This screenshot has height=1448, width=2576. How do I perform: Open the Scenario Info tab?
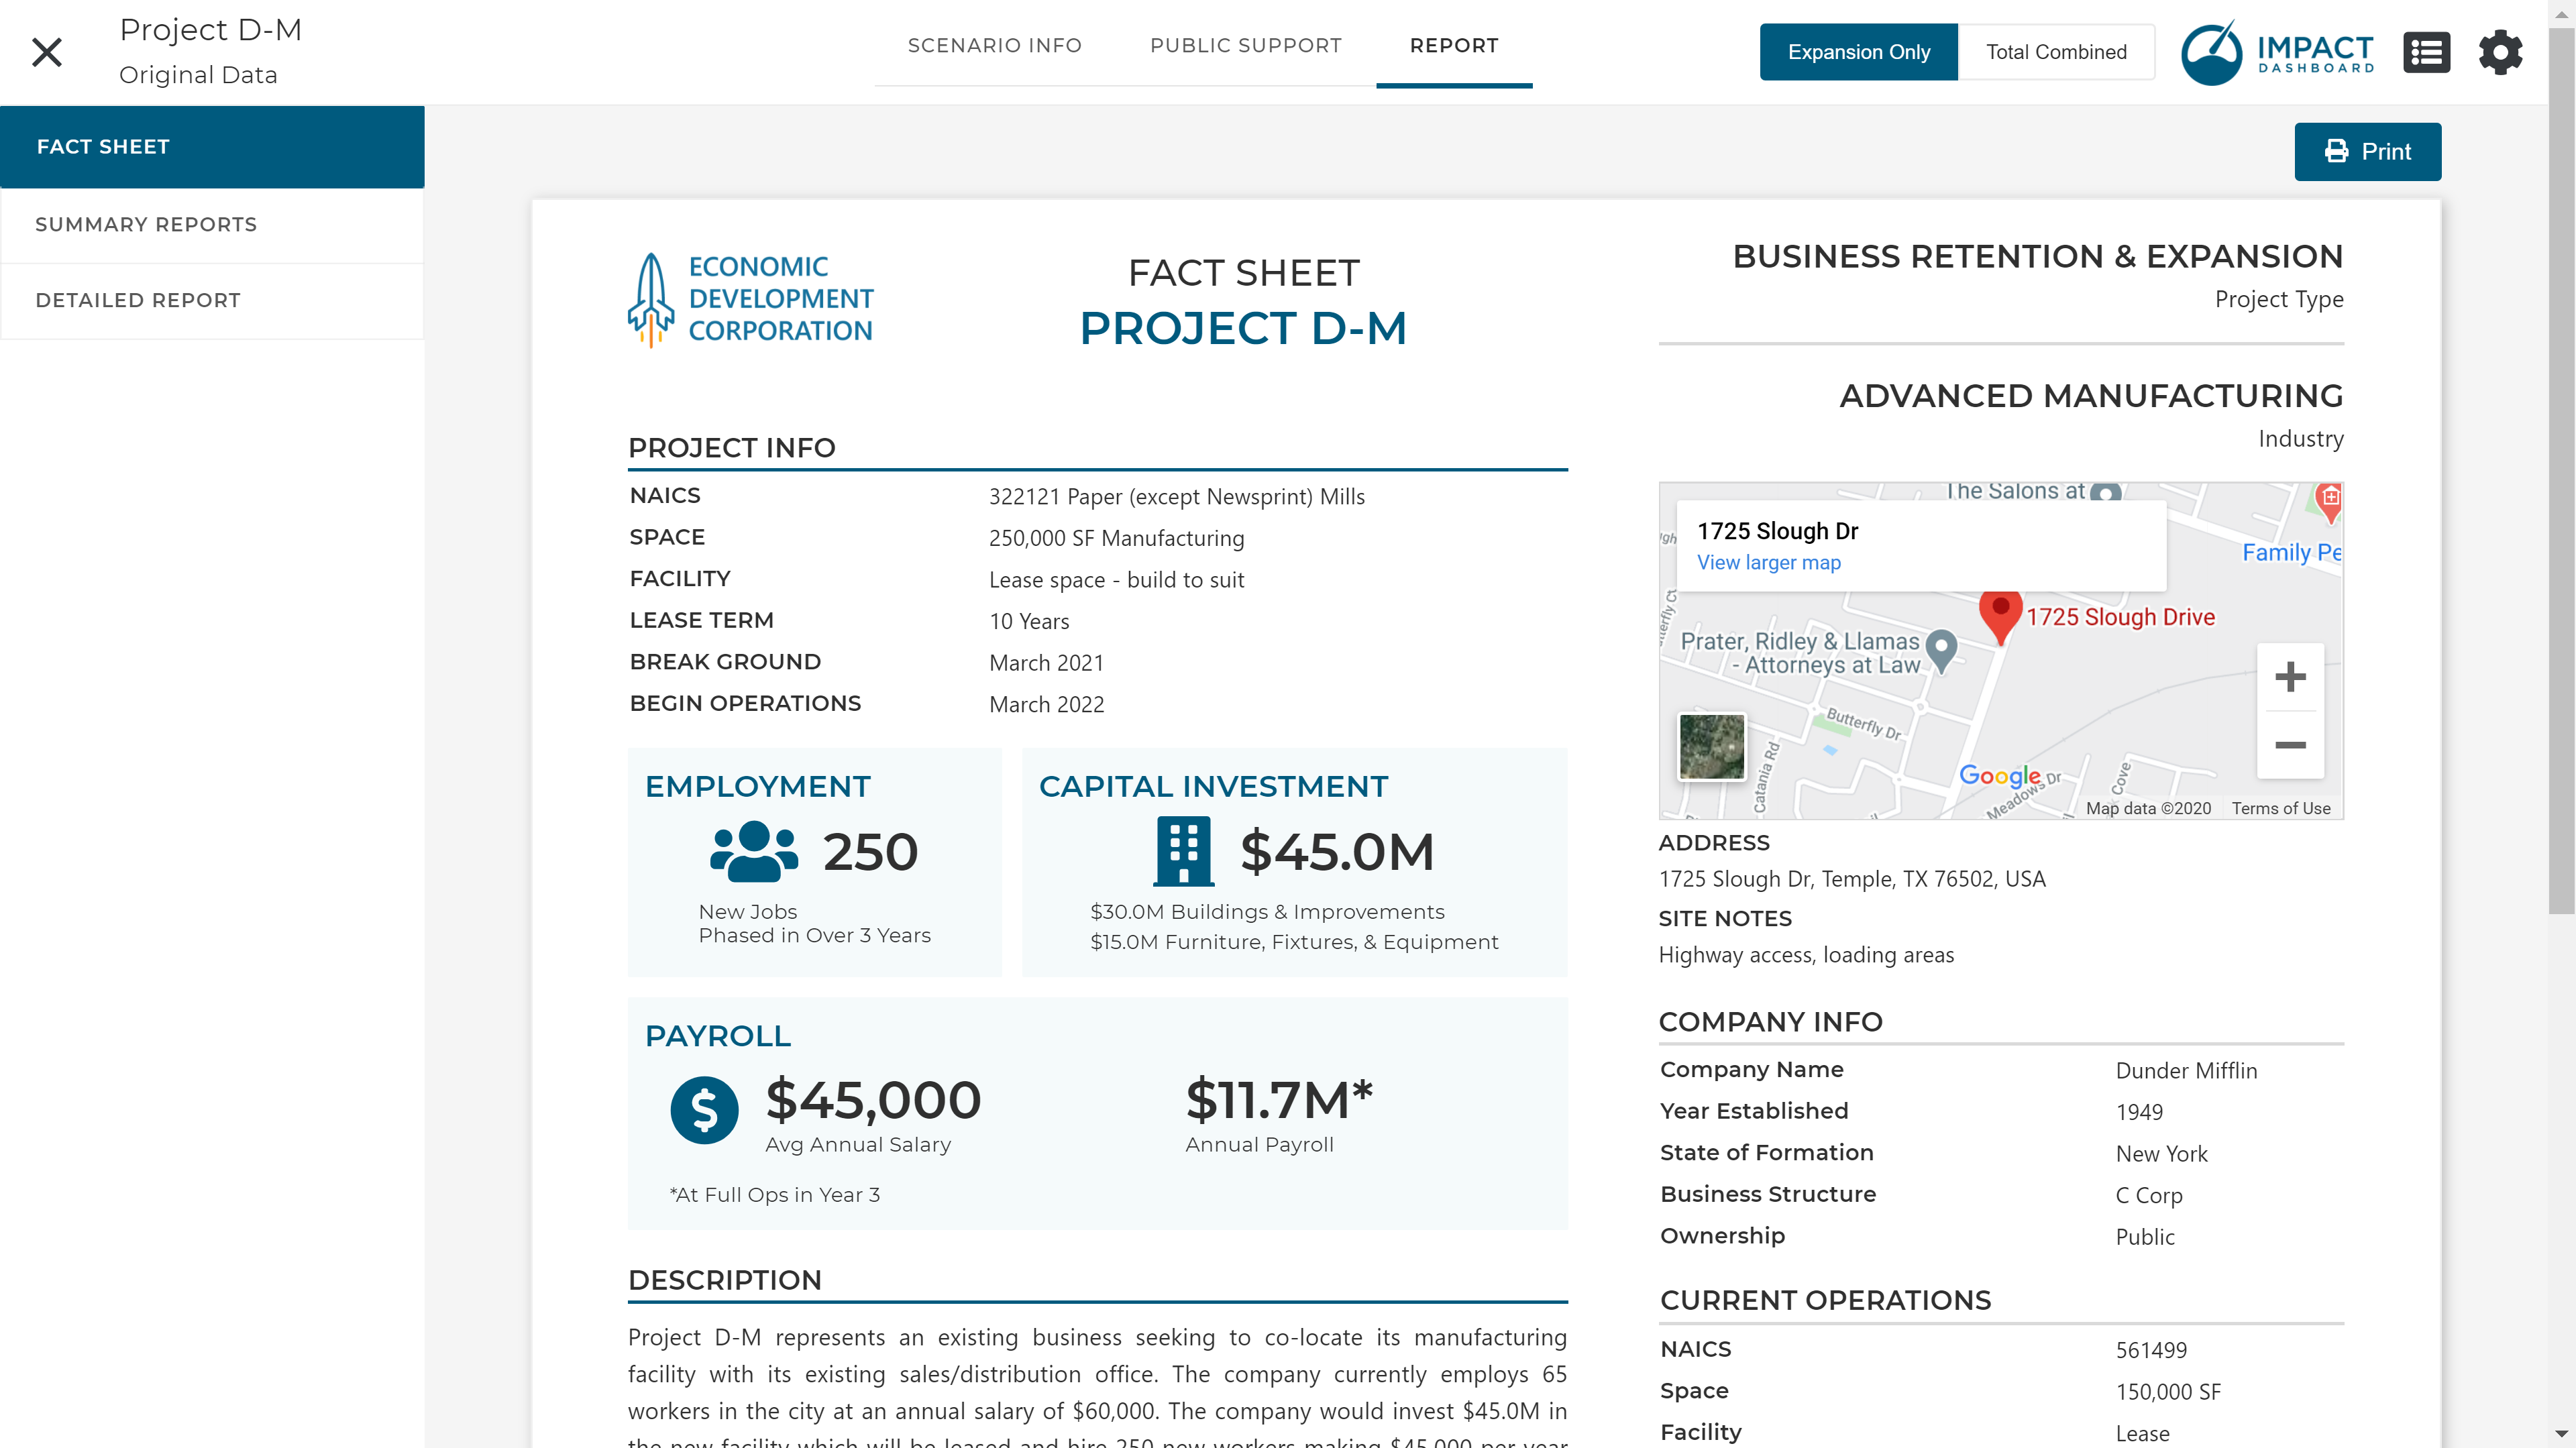994,45
